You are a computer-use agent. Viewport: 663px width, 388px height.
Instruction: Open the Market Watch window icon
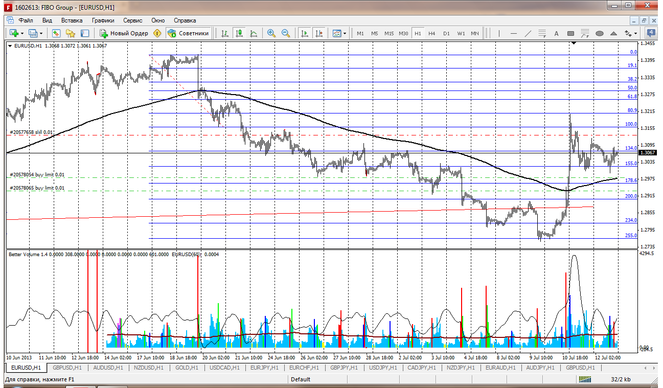(56, 33)
